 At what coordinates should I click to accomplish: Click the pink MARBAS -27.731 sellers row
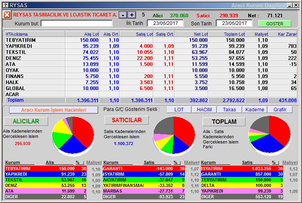[144, 191]
